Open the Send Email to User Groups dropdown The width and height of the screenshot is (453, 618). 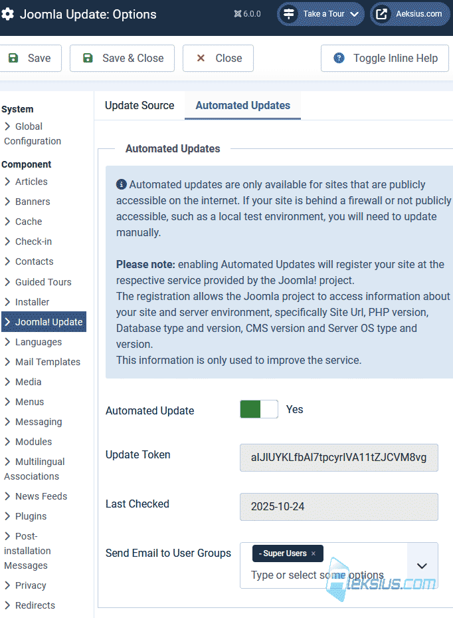(422, 566)
